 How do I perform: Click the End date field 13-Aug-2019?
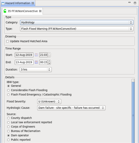pos(24,62)
